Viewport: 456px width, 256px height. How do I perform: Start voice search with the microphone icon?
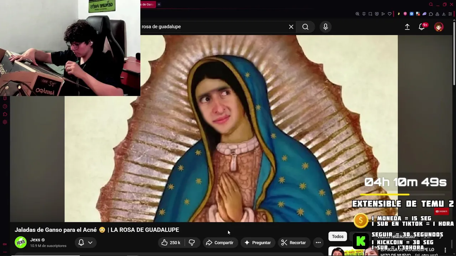pos(326,27)
